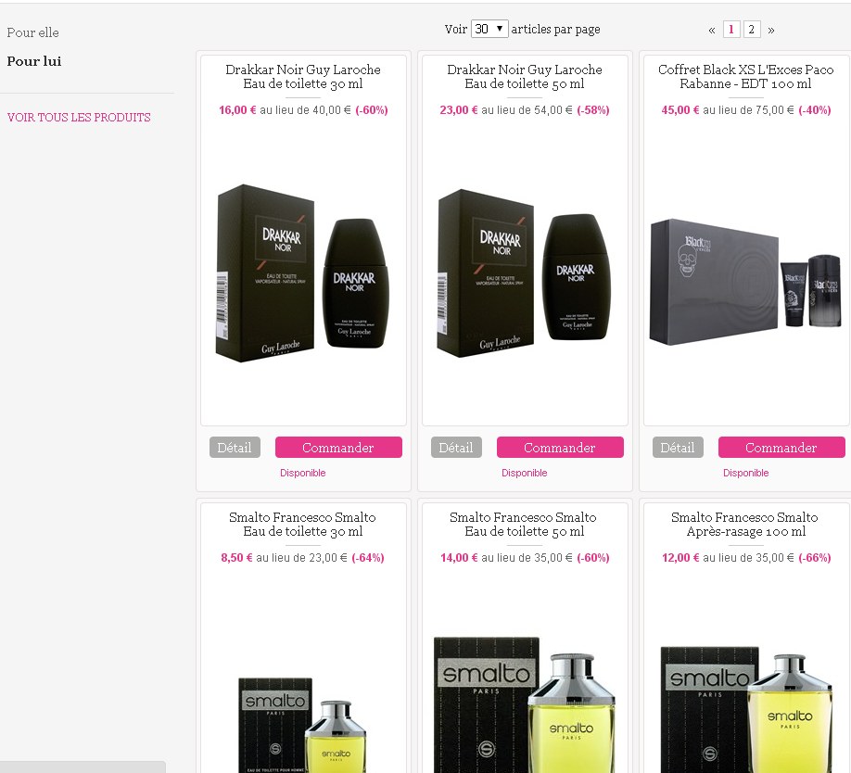Select page 1 in pagination
Image resolution: width=851 pixels, height=773 pixels.
[731, 30]
